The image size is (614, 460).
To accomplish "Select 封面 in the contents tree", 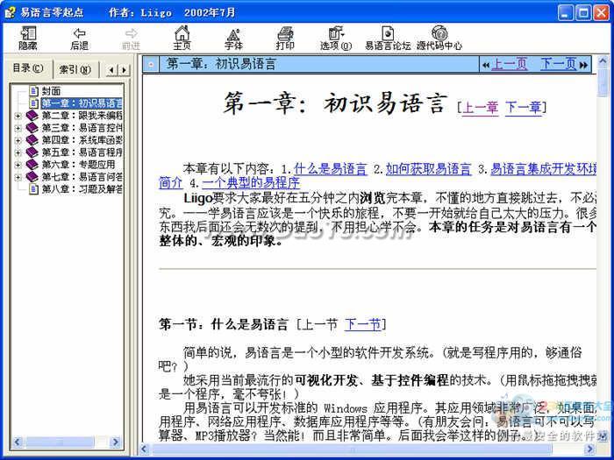I will tap(51, 91).
